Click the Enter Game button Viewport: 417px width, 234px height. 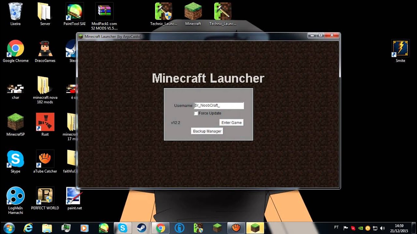[231, 123]
